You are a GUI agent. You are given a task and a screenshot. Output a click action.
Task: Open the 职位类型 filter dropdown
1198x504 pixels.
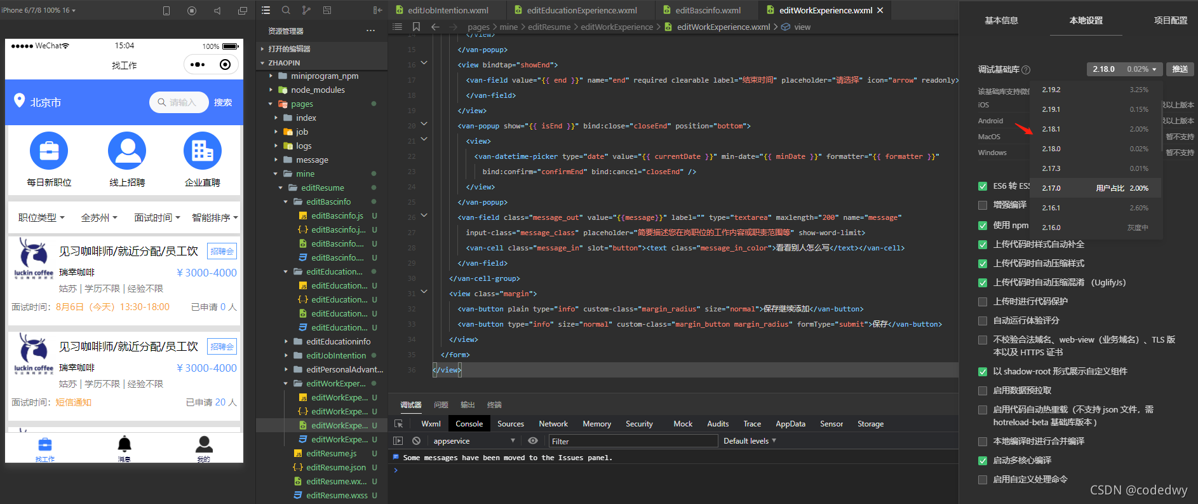(x=41, y=217)
